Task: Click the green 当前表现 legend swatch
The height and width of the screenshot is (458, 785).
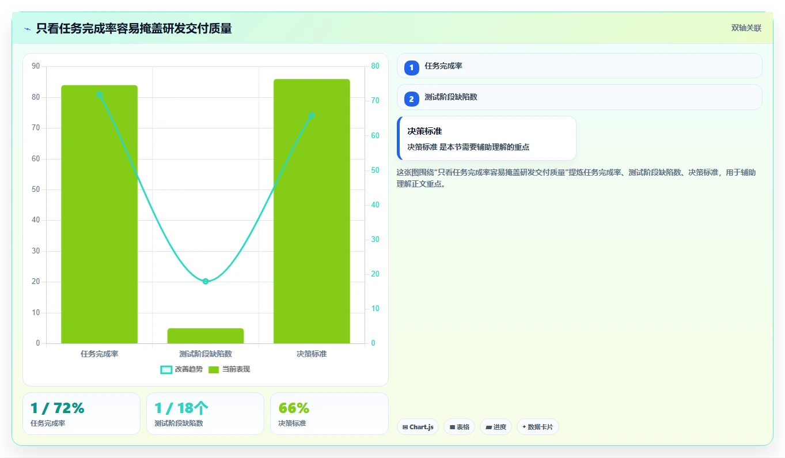Action: click(214, 370)
